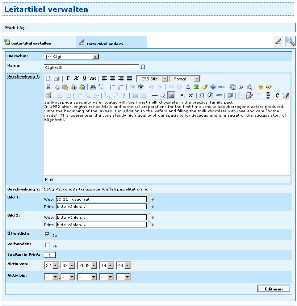297x306 pixels.
Task: Switch to Leitartikel erstellen tab
Action: click(x=31, y=43)
